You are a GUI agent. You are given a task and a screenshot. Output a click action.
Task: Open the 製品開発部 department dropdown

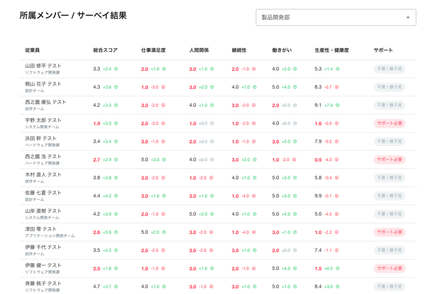(x=335, y=17)
